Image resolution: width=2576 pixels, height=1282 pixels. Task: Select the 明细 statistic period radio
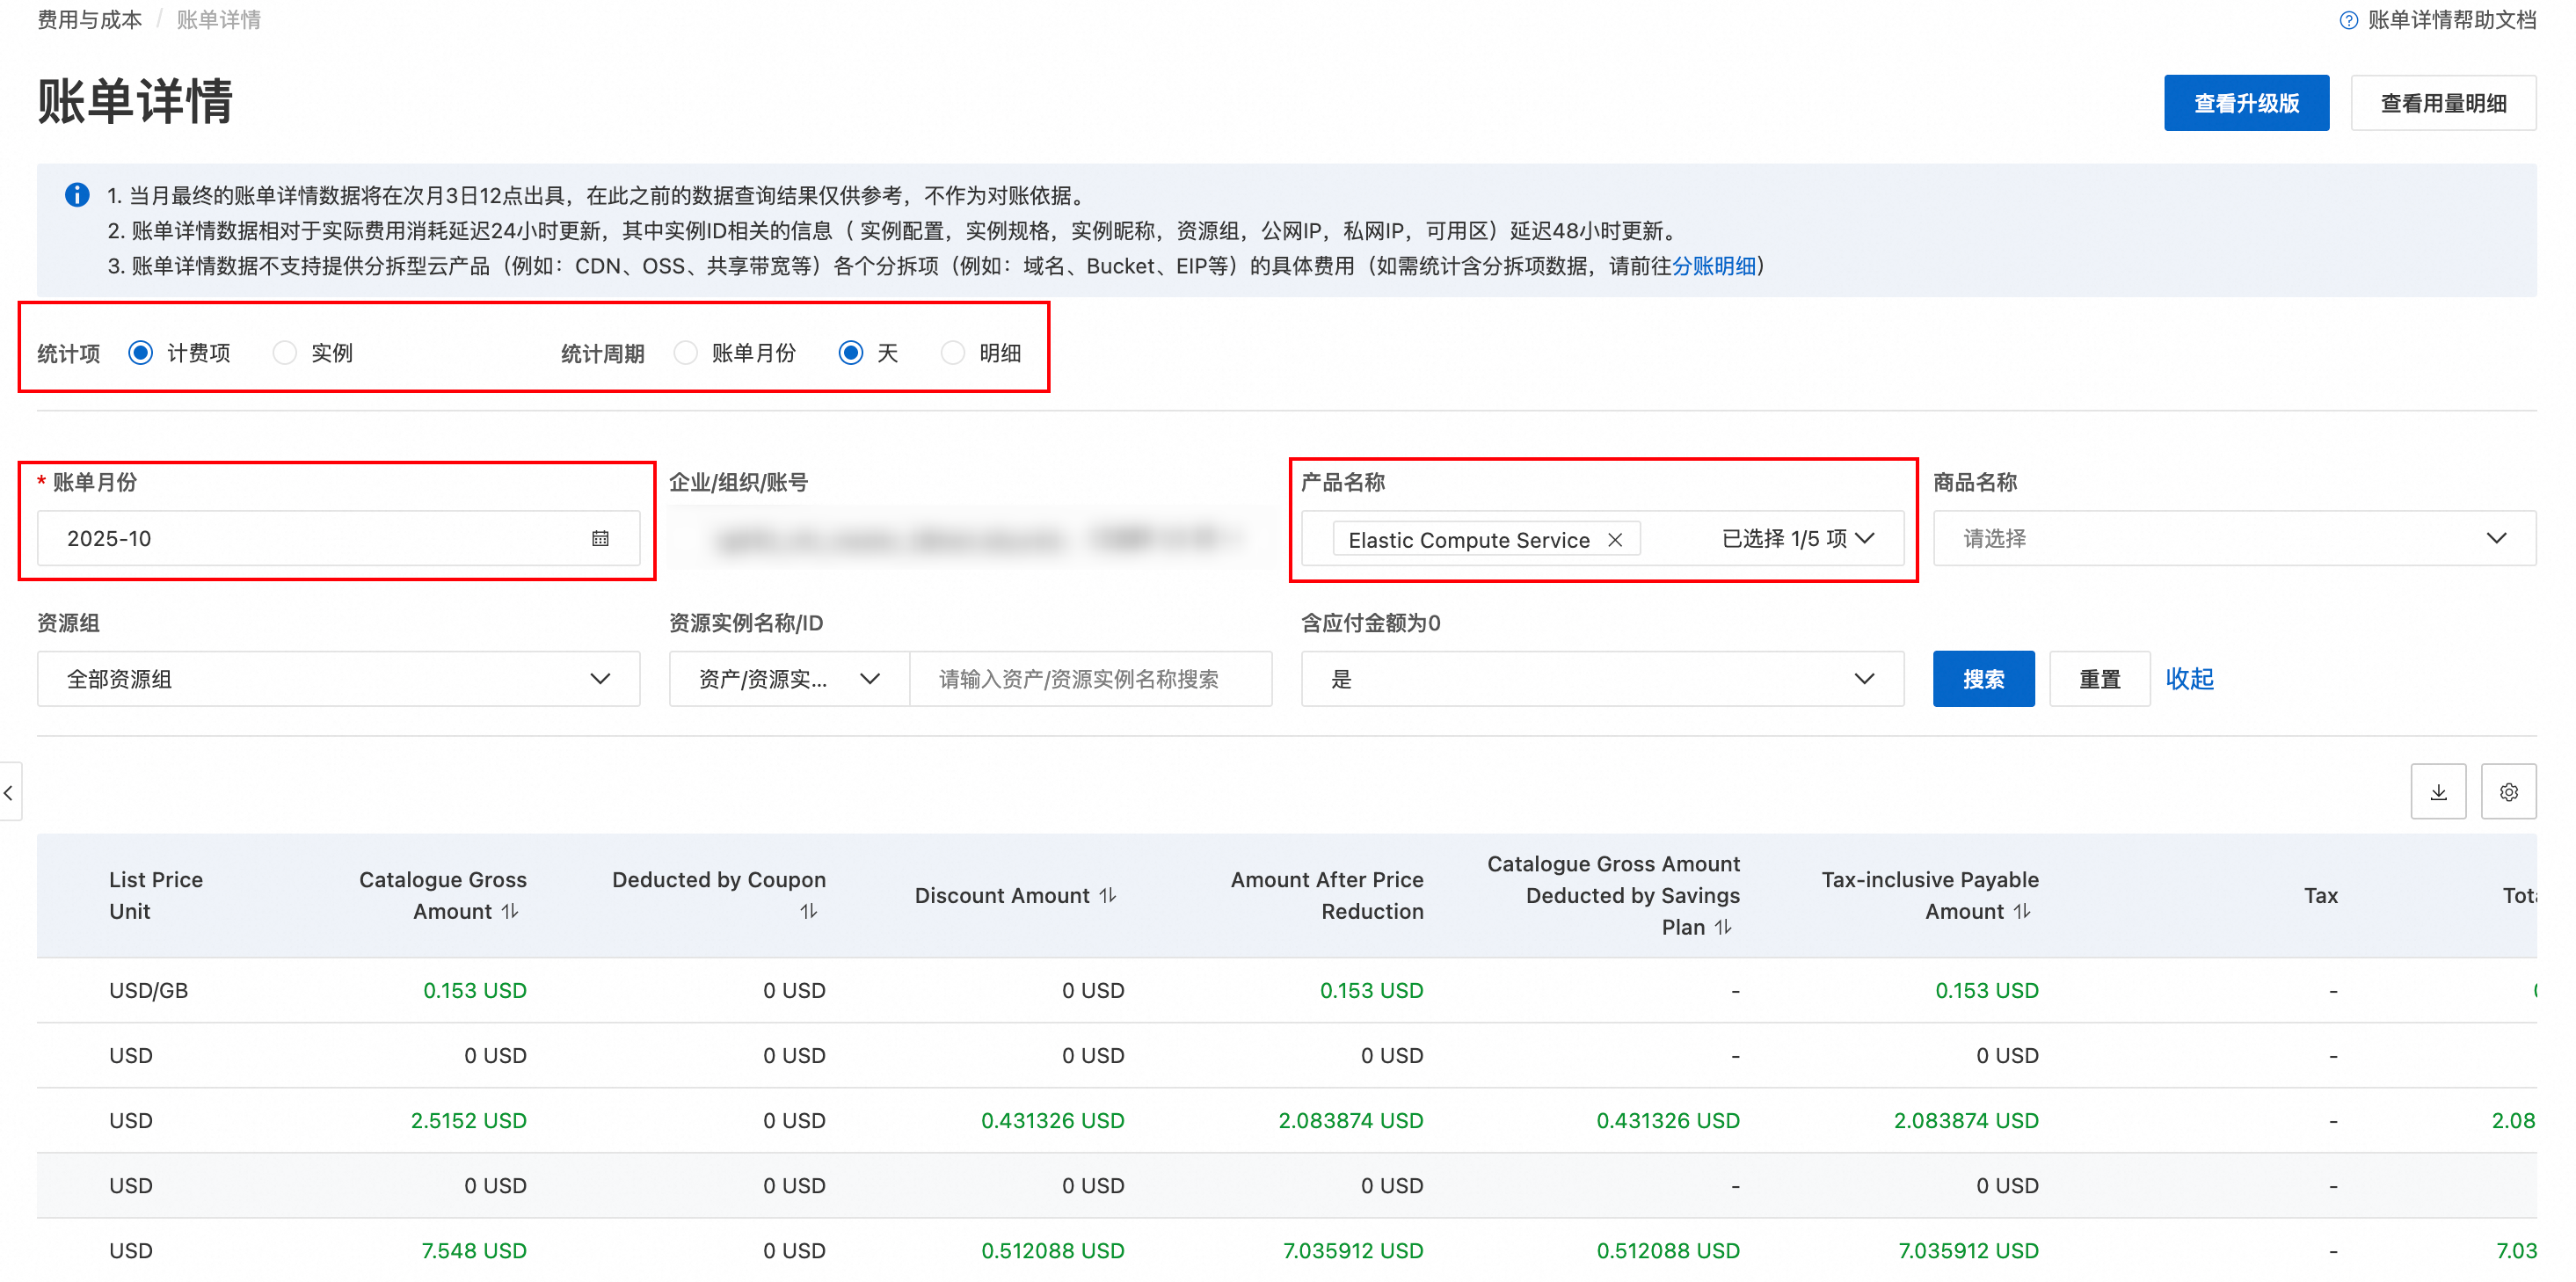click(x=953, y=353)
